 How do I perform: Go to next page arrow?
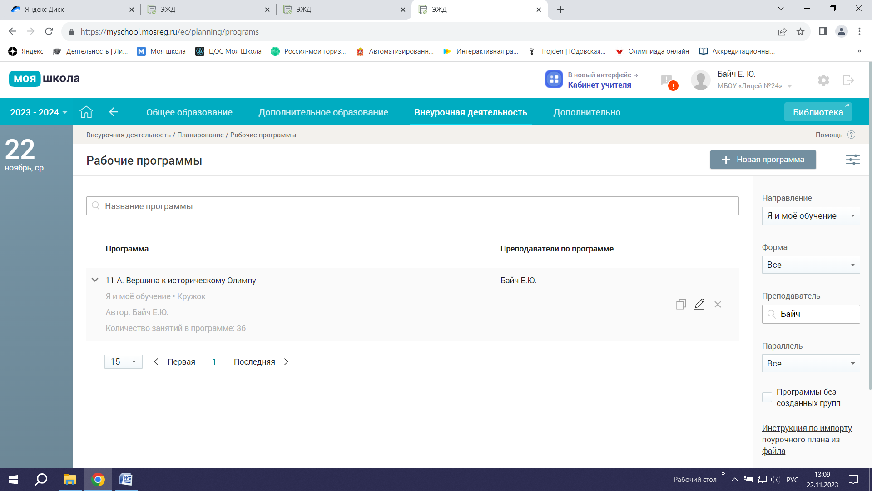(x=286, y=362)
